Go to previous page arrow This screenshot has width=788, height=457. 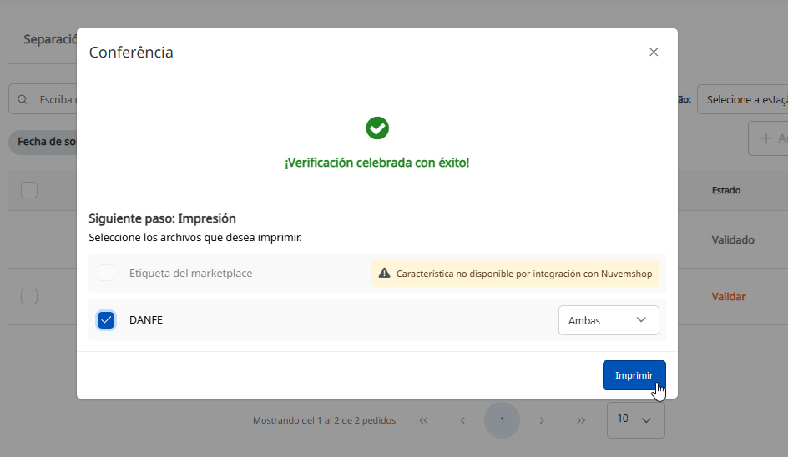[x=462, y=420]
